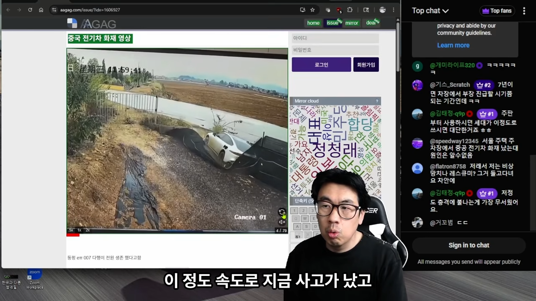
Task: Open the browser extensions puzzle icon
Action: tap(350, 10)
